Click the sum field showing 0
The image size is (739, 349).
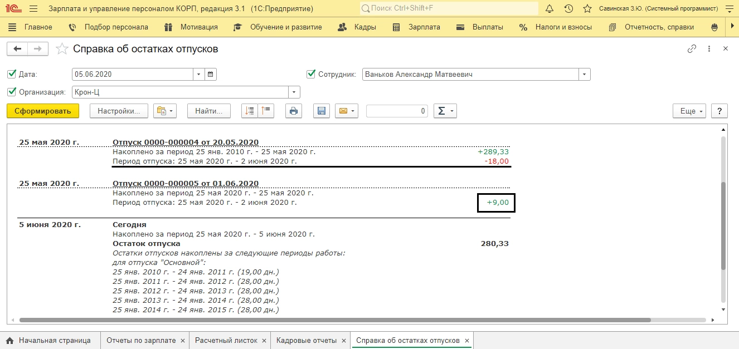pos(397,111)
